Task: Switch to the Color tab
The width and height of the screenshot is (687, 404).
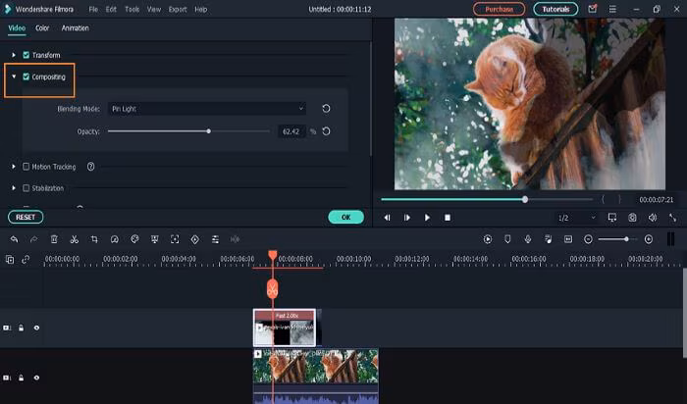Action: (x=42, y=28)
